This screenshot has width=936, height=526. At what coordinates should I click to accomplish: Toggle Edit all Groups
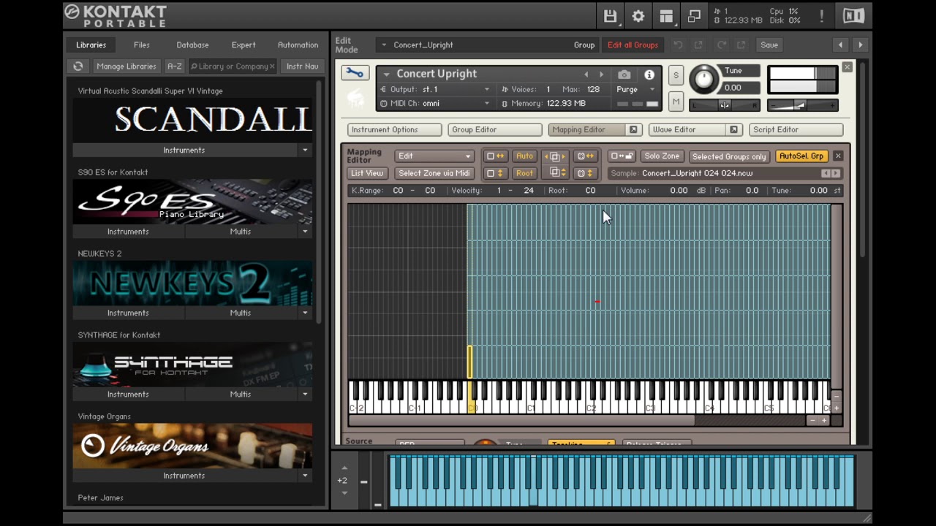pos(633,45)
